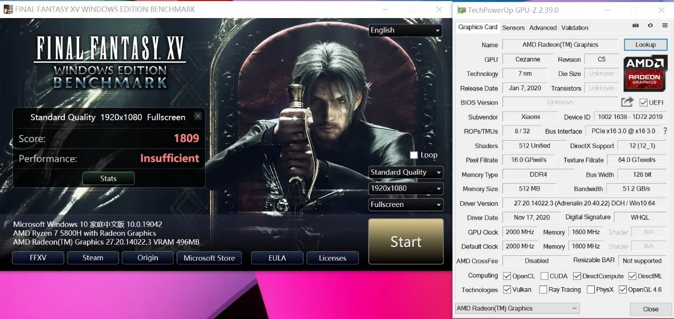674x319 pixels.
Task: Switch to the Validation tab
Action: pos(575,28)
